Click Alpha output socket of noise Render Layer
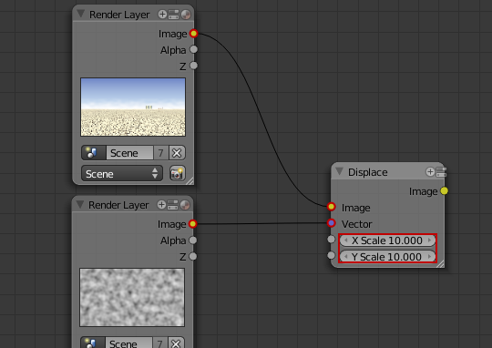Viewport: 492px width, 348px height. click(x=193, y=241)
